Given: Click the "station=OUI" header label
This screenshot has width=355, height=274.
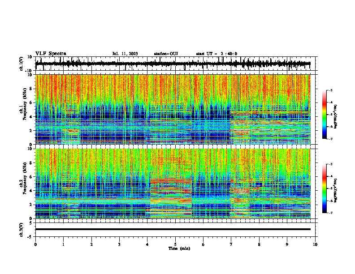Looking at the screenshot, I should (x=166, y=54).
